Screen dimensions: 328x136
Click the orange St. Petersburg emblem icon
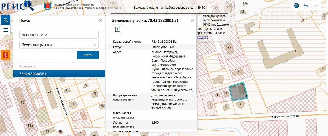click(5, 55)
